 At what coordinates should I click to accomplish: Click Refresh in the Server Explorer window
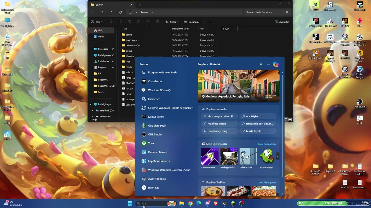tap(120, 12)
